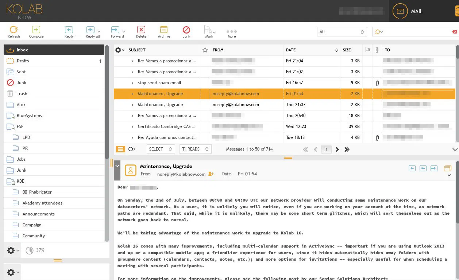Select the Akademy attendees folder
459x280 pixels.
pos(54,203)
